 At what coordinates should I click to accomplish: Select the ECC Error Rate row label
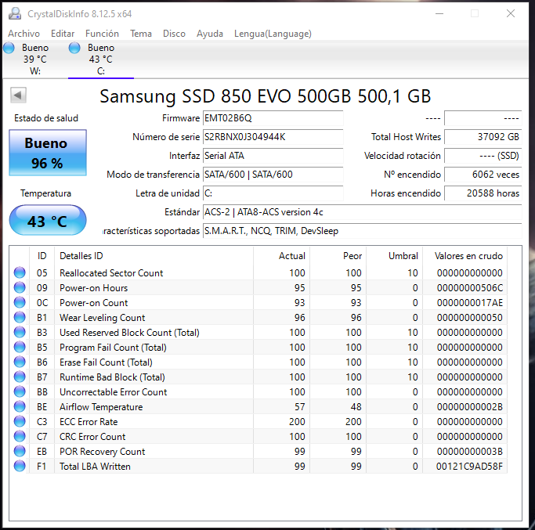click(x=89, y=422)
